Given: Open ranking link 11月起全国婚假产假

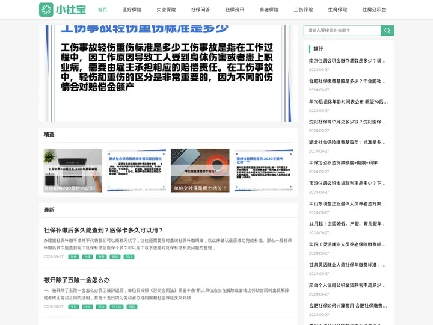Looking at the screenshot, I should point(348,223).
